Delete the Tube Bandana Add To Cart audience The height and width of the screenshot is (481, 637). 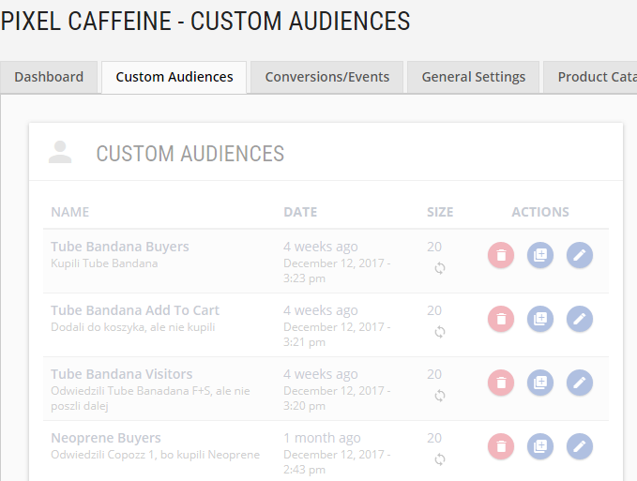pos(501,319)
